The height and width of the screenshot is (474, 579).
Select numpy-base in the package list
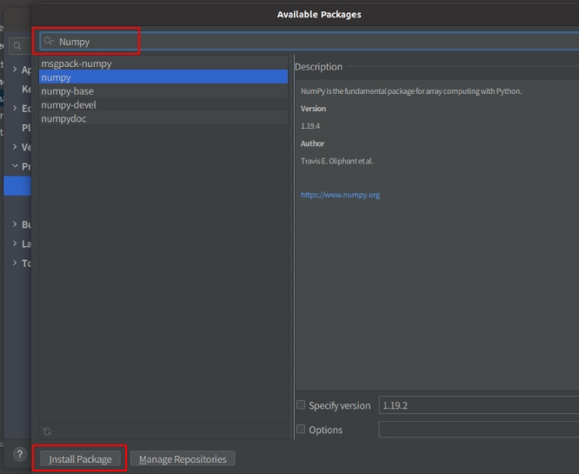[x=68, y=91]
